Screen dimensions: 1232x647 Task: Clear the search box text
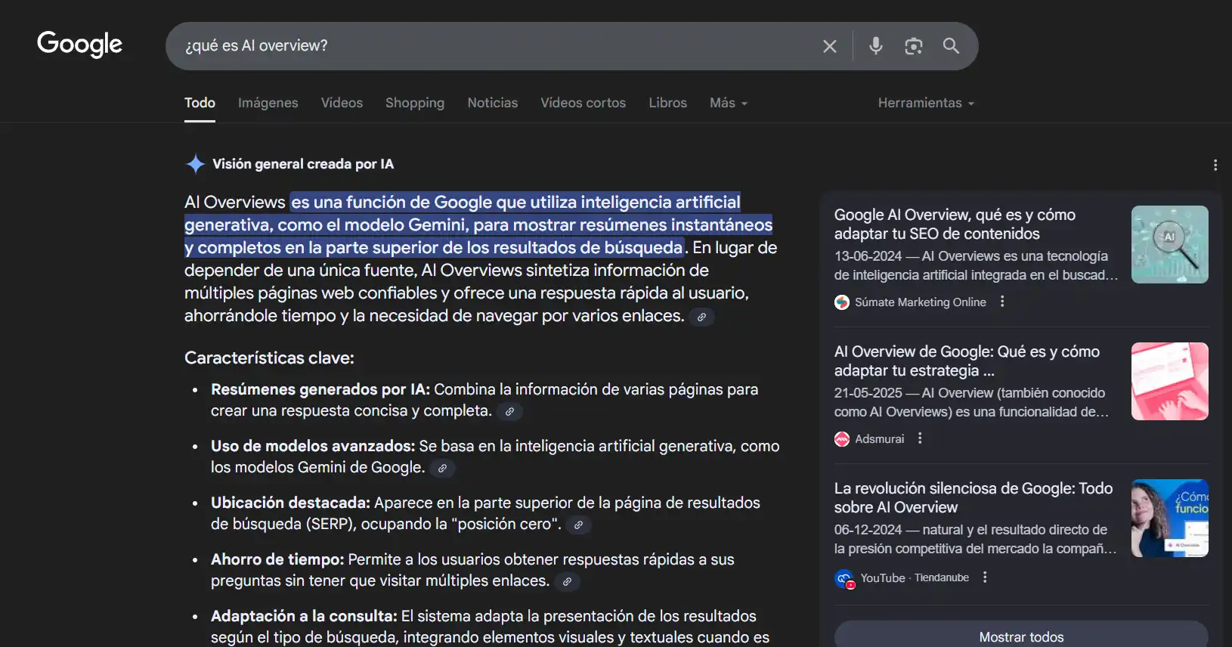(x=829, y=46)
